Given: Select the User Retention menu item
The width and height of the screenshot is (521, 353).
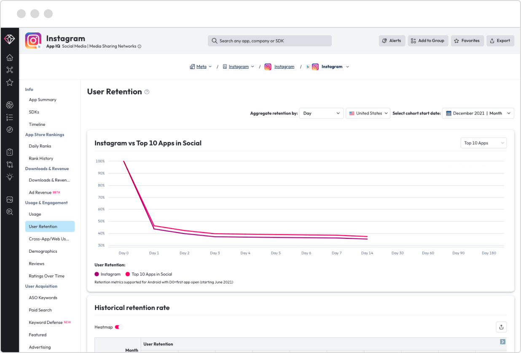Looking at the screenshot, I should tap(50, 227).
